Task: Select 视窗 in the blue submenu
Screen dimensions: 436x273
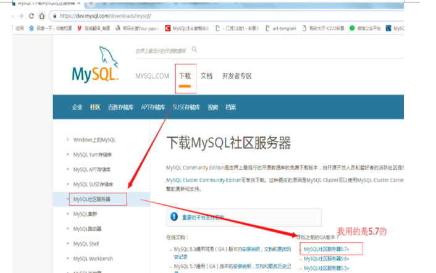Action: 212,107
